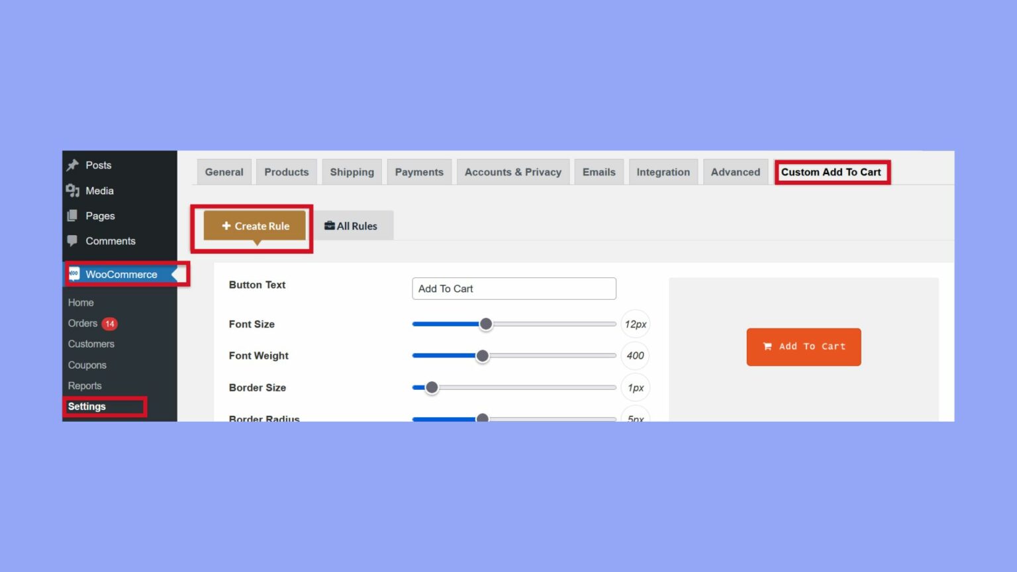
Task: Switch to the Custom Add To Cart tab
Action: (832, 171)
